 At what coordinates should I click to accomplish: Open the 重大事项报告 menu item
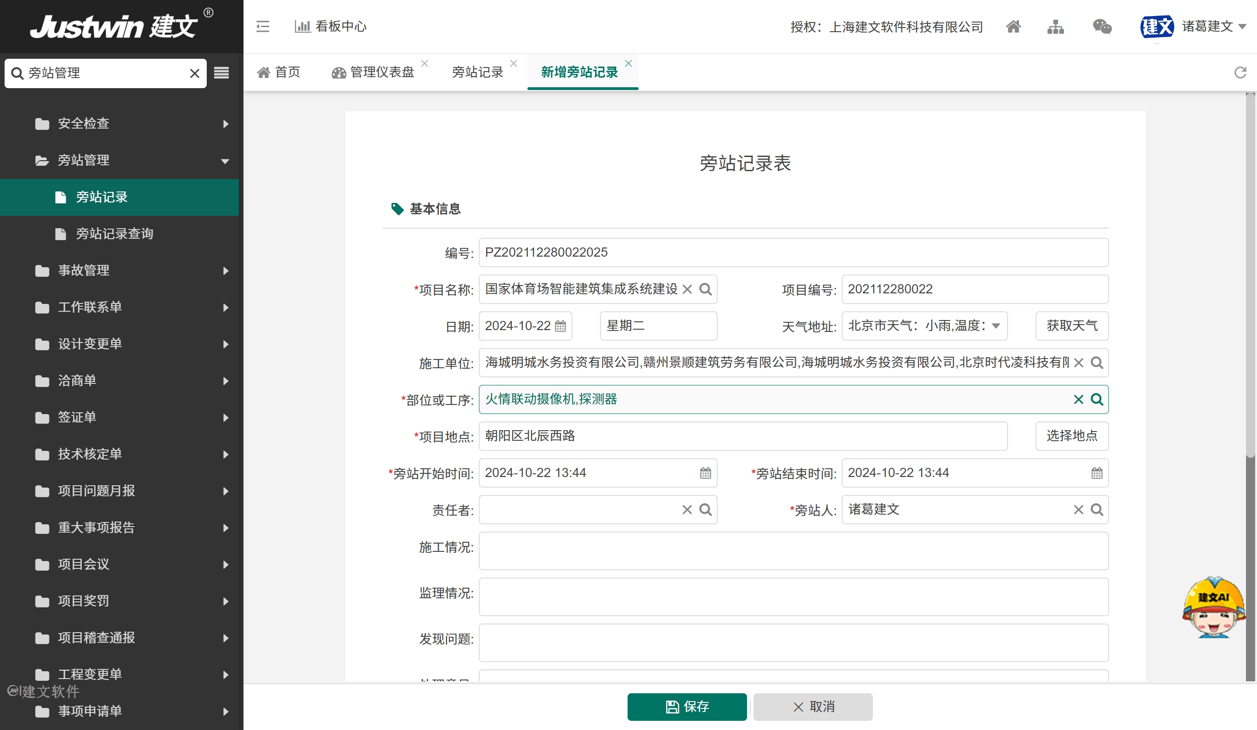pos(120,528)
